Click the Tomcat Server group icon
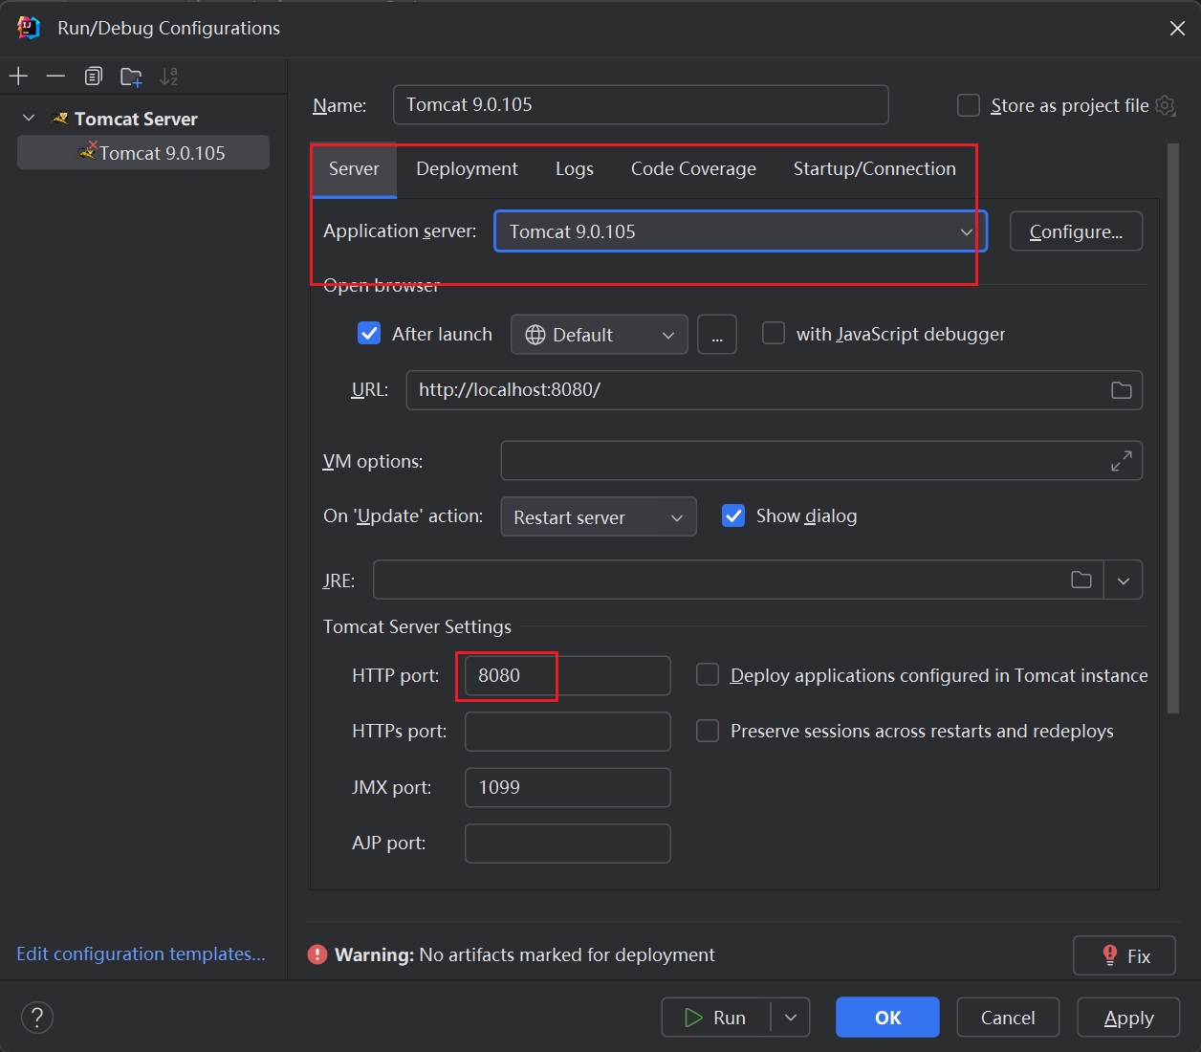The image size is (1201, 1052). tap(60, 119)
